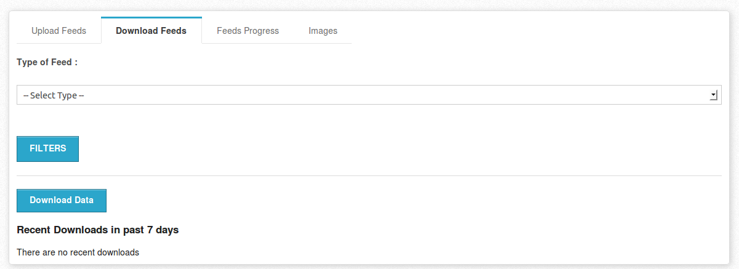Click 'There are no recent downloads' message
The width and height of the screenshot is (739, 269).
pos(78,252)
